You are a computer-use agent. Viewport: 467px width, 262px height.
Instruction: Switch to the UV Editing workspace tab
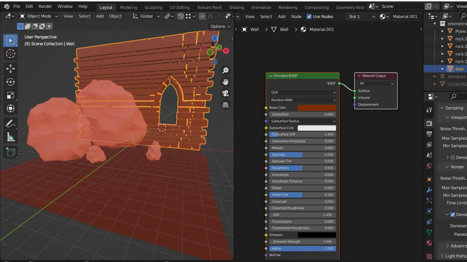pyautogui.click(x=180, y=7)
